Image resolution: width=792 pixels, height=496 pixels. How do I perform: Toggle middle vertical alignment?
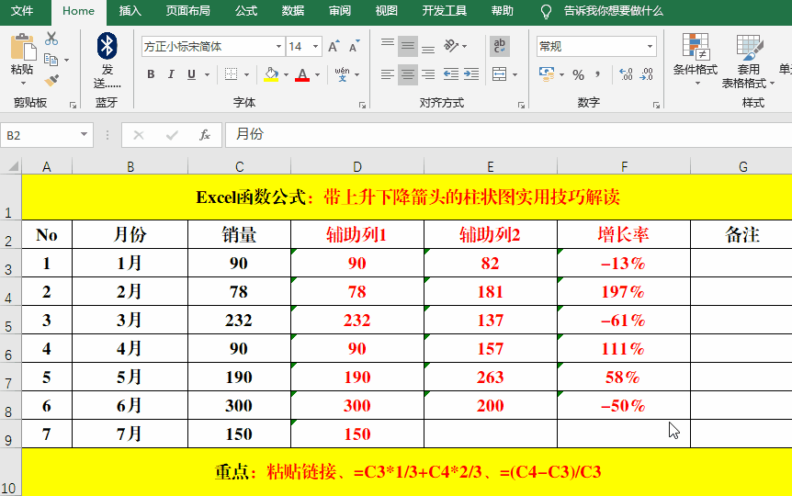coord(408,46)
